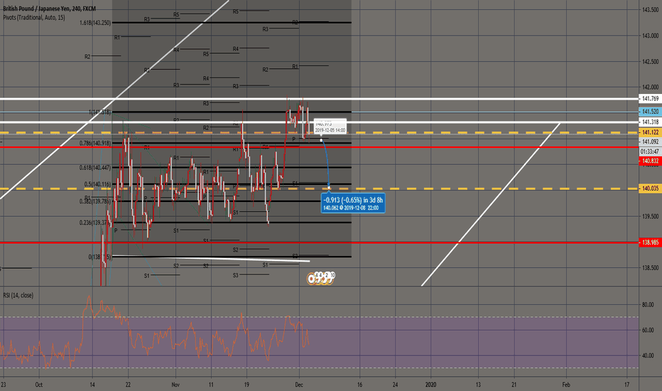Image resolution: width=662 pixels, height=391 pixels.
Task: Select the 1.618(143.250) Fibonacci level label
Action: tap(95, 23)
